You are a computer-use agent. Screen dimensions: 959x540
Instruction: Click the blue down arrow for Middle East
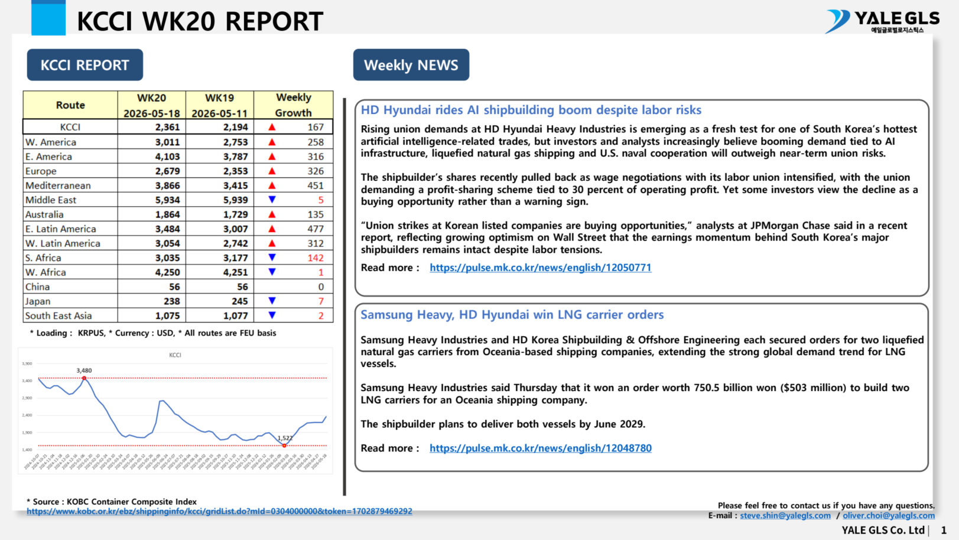(272, 200)
